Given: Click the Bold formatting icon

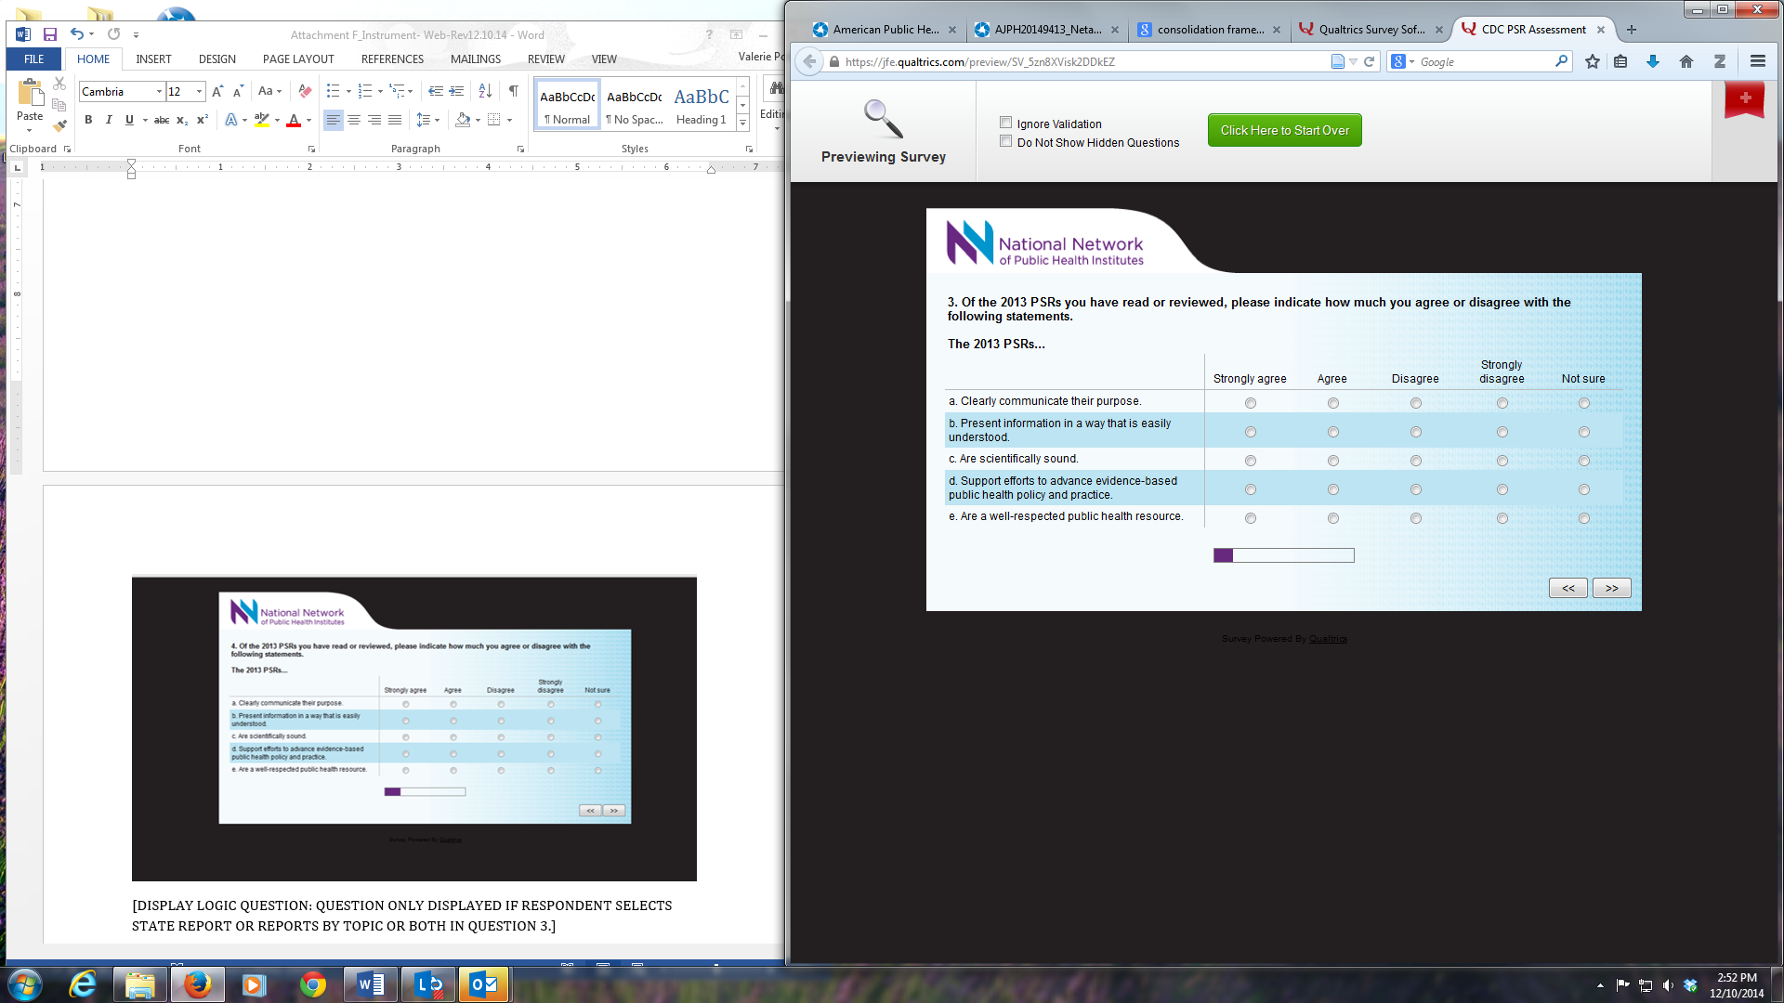Looking at the screenshot, I should click(x=88, y=120).
